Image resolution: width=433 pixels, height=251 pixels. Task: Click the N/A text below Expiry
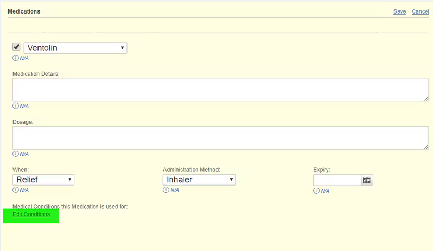(x=325, y=191)
